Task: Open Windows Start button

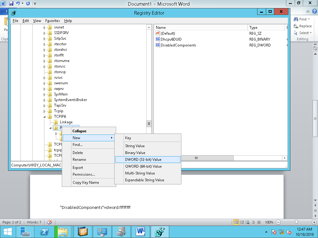Action: pyautogui.click(x=8, y=232)
